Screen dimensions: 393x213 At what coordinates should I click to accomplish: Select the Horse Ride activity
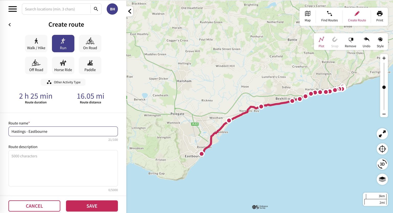pos(63,65)
